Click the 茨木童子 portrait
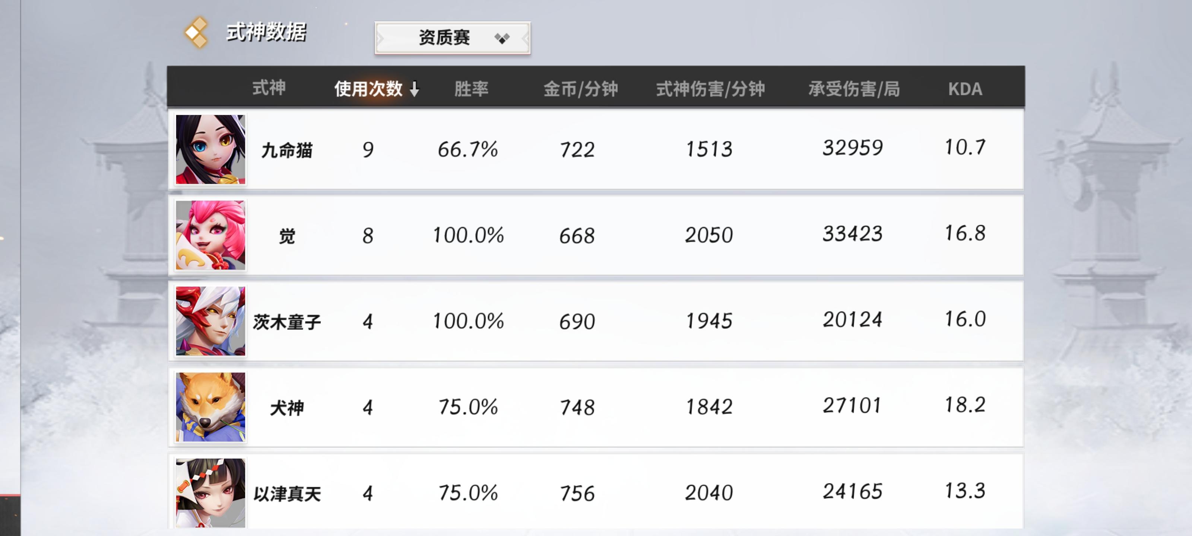The width and height of the screenshot is (1192, 536). point(210,321)
